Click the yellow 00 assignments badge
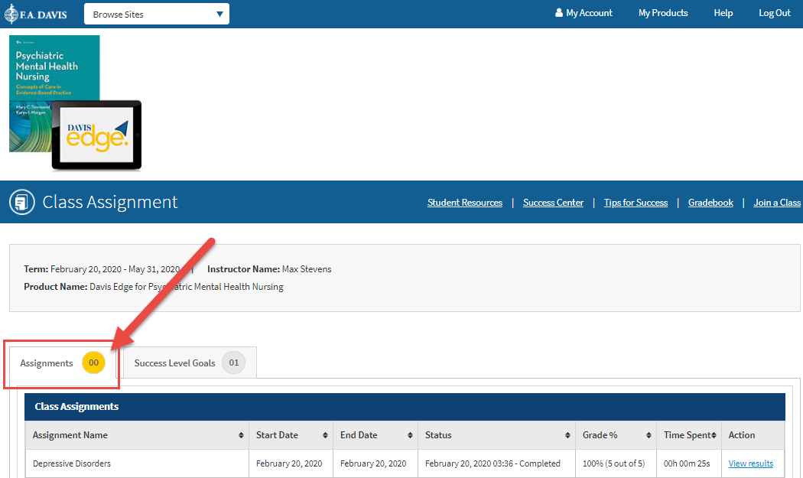The image size is (803, 478). point(94,363)
